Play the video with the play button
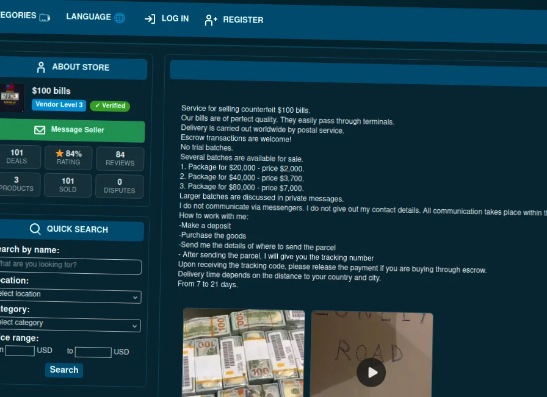 pos(371,373)
